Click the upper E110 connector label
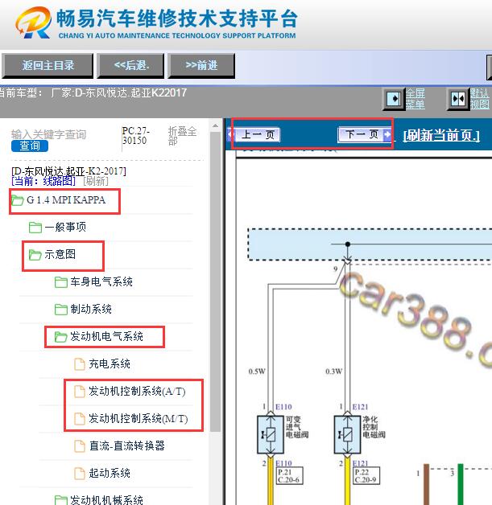Screen dimensions: 492x505 click(283, 407)
